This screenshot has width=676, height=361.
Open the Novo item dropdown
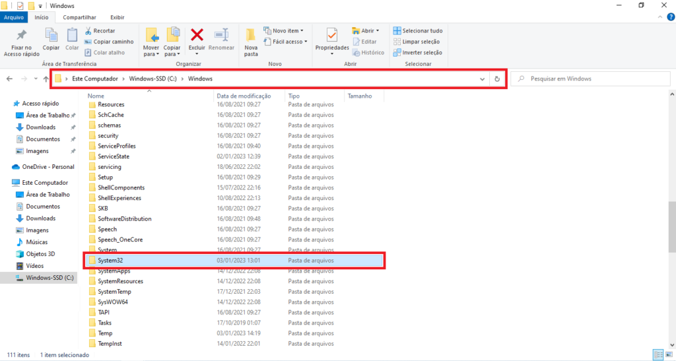(283, 30)
